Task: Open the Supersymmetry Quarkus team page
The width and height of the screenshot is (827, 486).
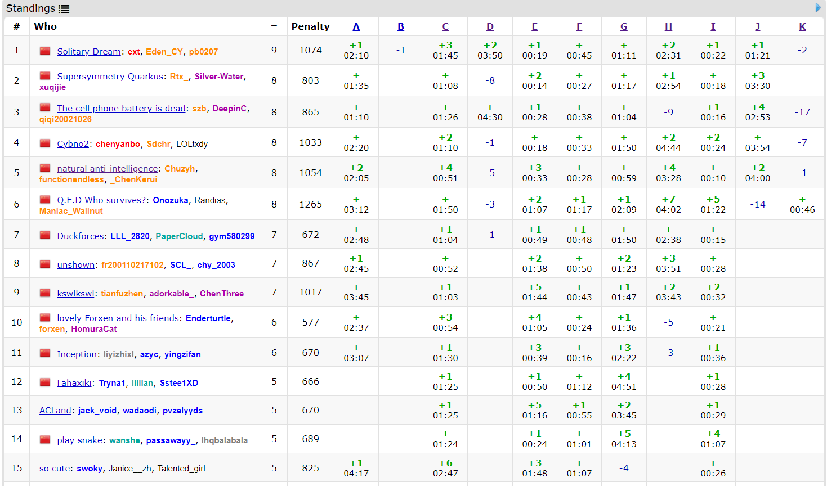Action: click(x=110, y=76)
